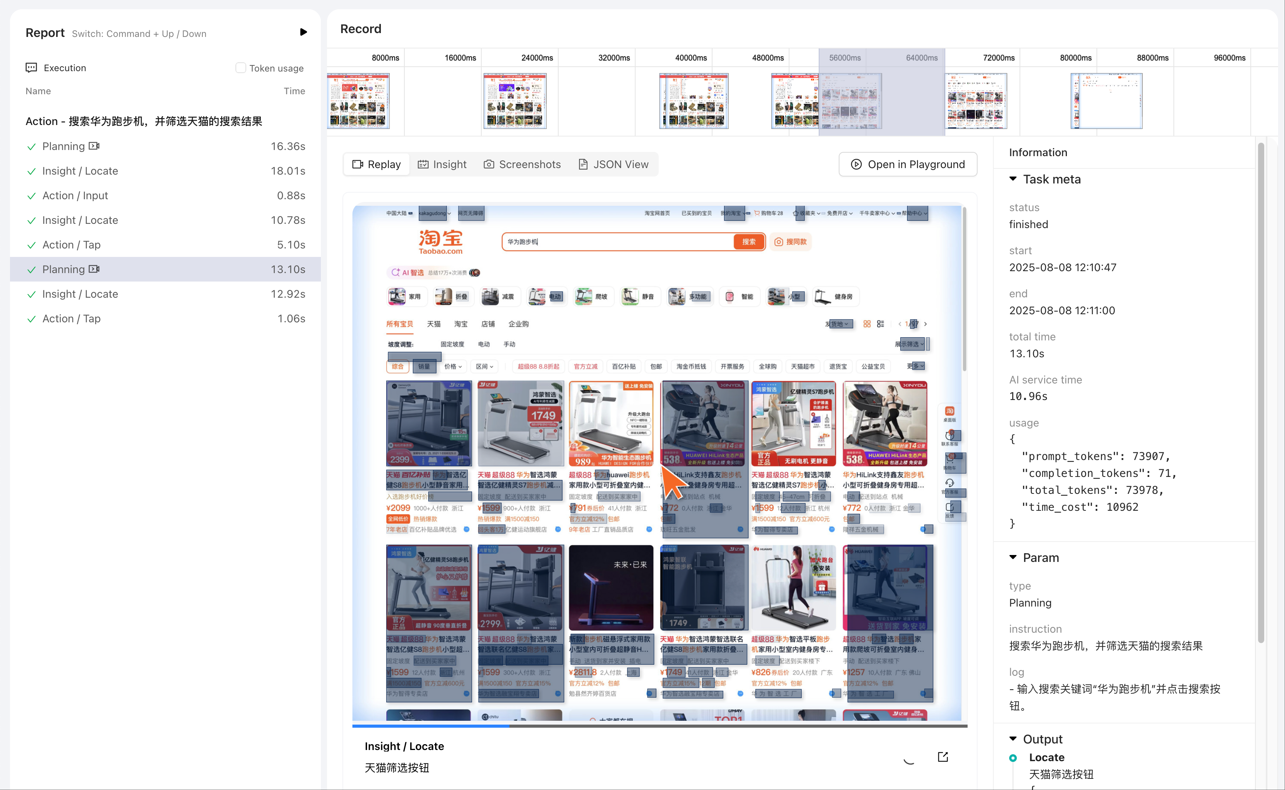Screen dimensions: 1285x790
Task: Click the 百亿补贴 filter chip
Action: coord(624,366)
